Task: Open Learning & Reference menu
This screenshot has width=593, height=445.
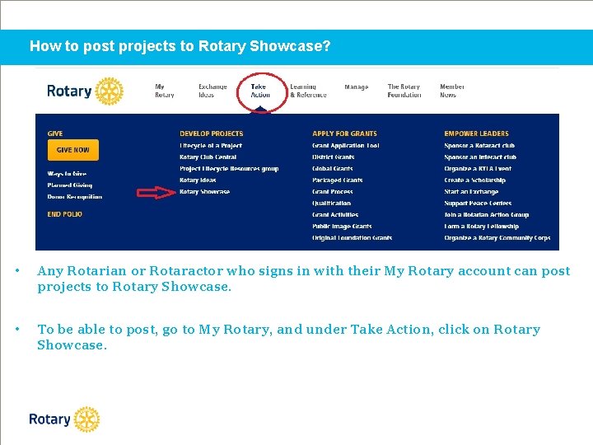Action: [308, 91]
